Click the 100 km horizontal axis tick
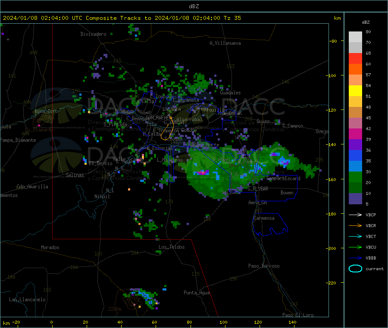388x328 pixels. (x=223, y=322)
